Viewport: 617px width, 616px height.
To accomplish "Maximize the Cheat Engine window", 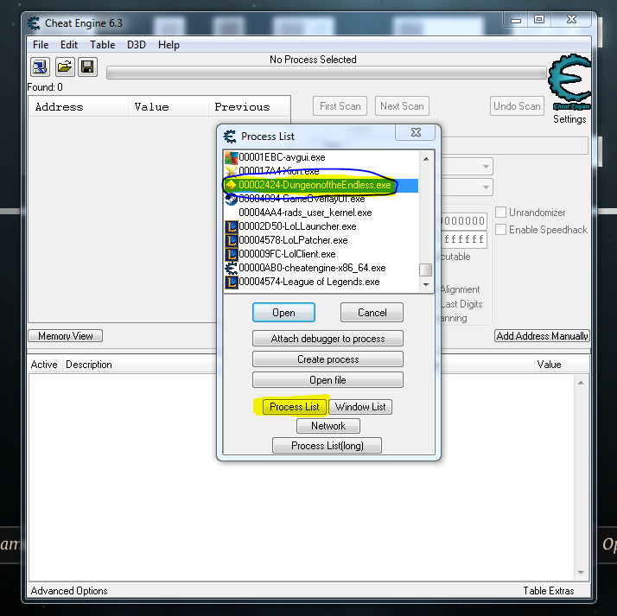I will (x=539, y=20).
